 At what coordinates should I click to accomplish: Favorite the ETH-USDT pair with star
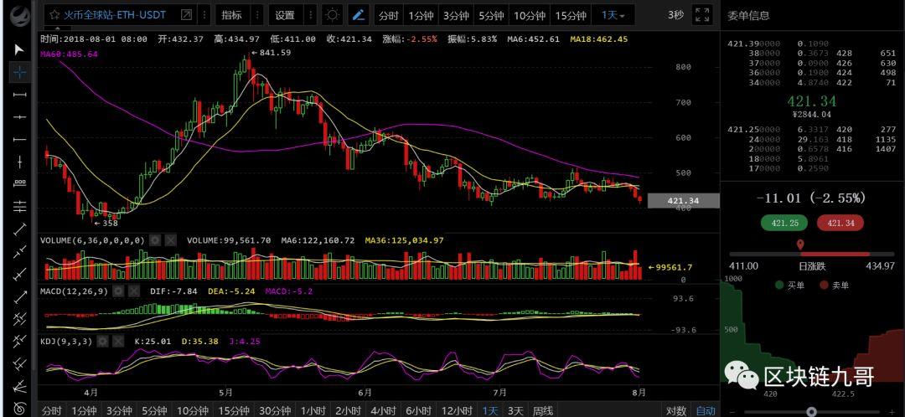pyautogui.click(x=54, y=16)
